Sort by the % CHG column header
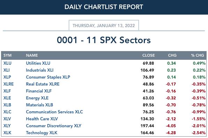Viewport: 208px width, 138px height. click(198, 55)
